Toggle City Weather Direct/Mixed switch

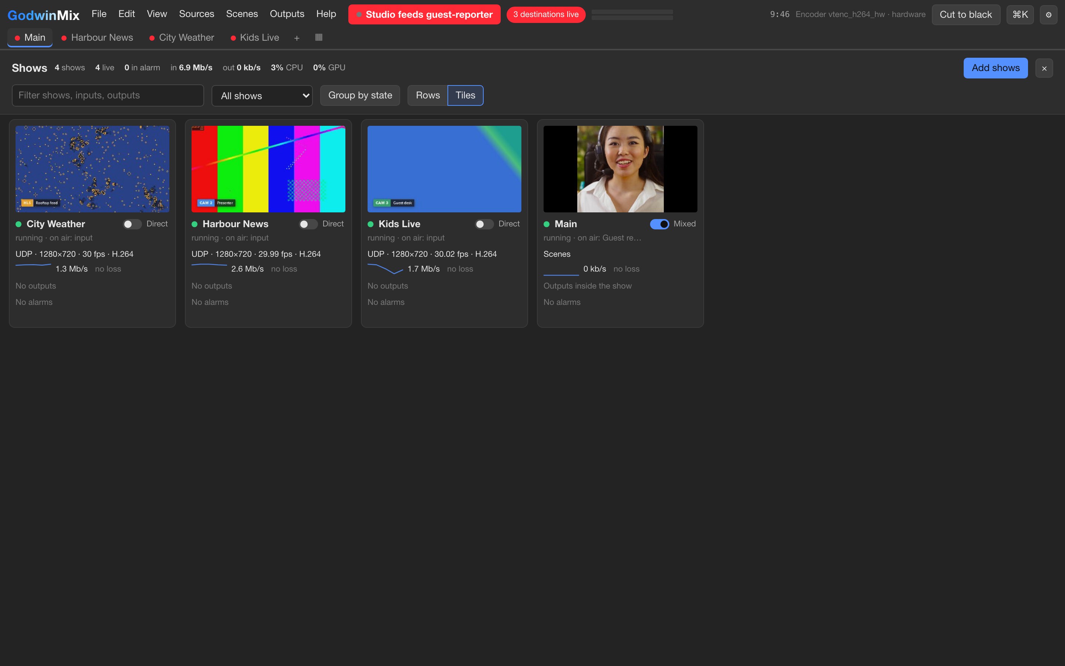[132, 224]
